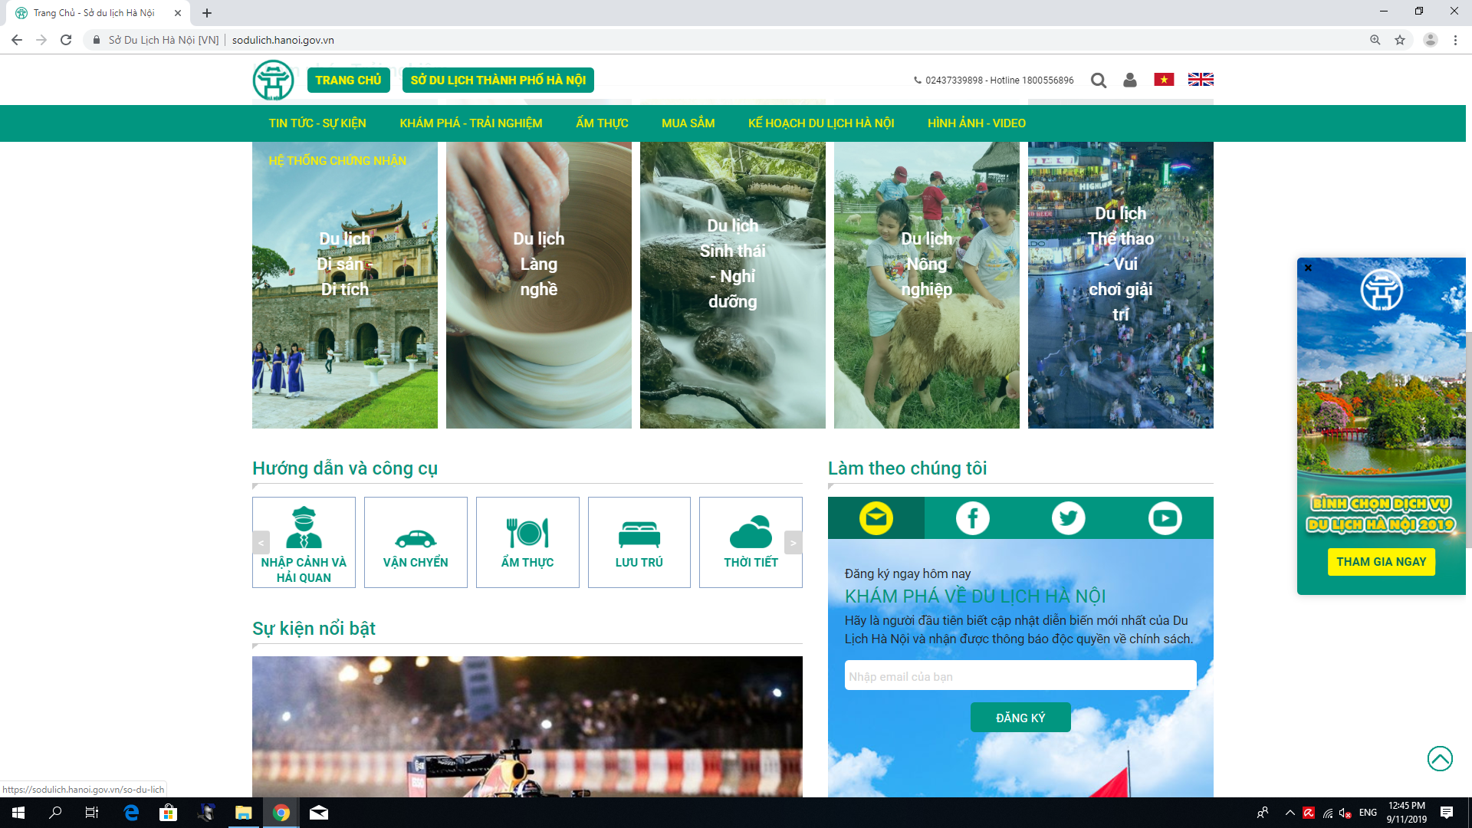
Task: Click the Vận Chuyển car icon
Action: pos(416,537)
